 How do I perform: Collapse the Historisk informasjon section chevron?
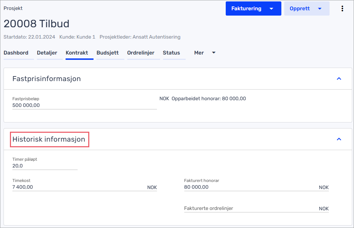click(339, 139)
